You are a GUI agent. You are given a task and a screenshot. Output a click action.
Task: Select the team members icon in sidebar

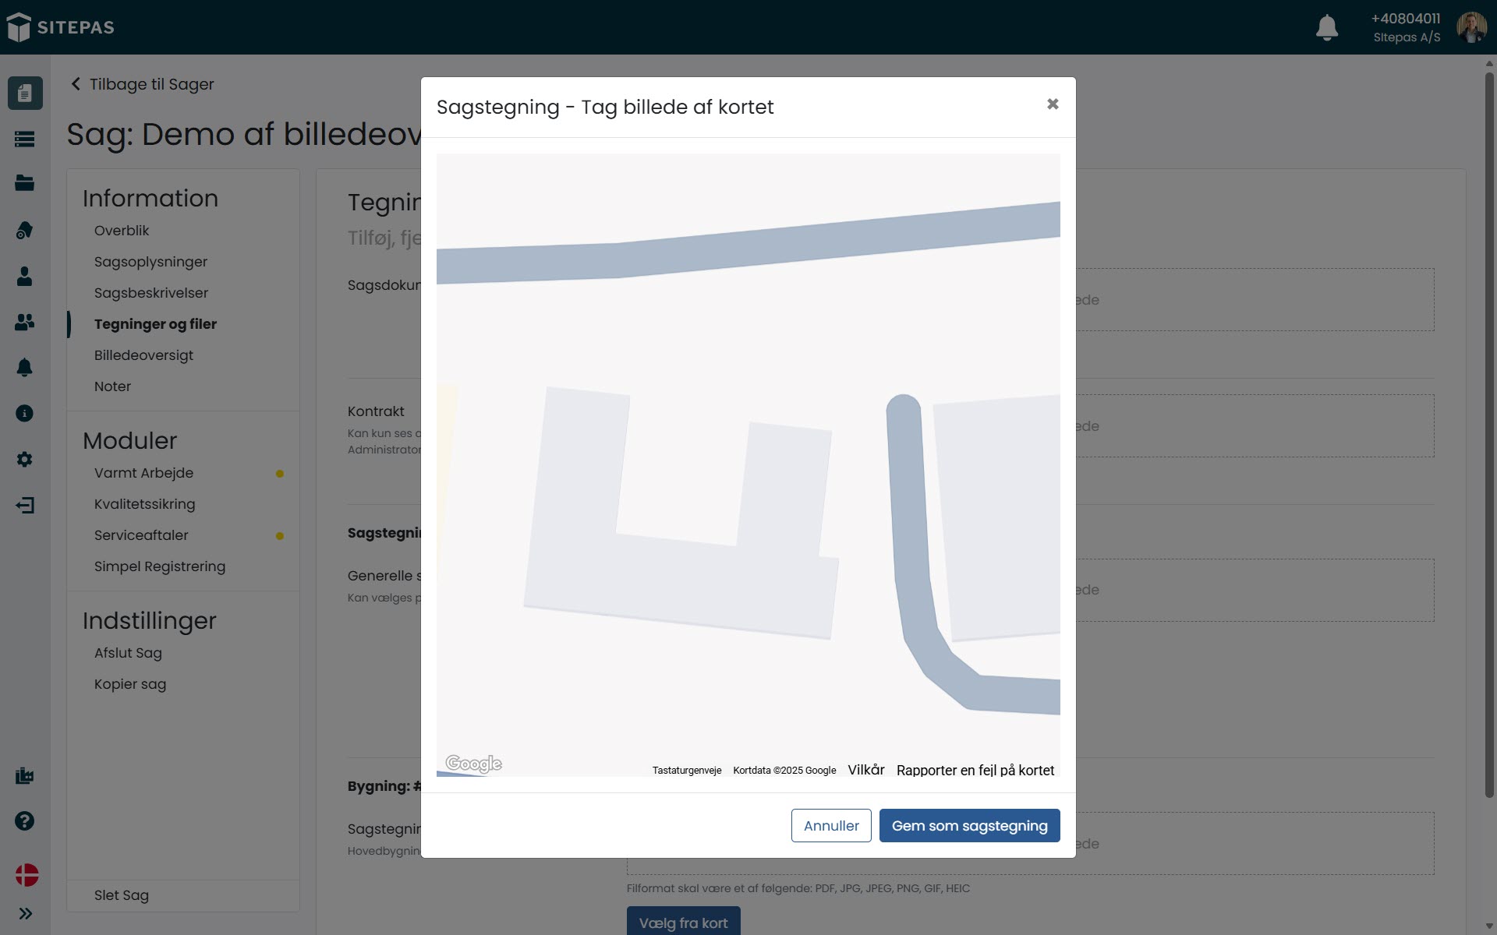[25, 323]
